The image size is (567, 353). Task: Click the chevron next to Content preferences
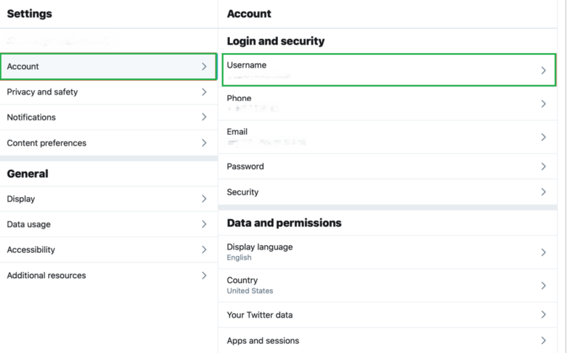[x=204, y=143]
